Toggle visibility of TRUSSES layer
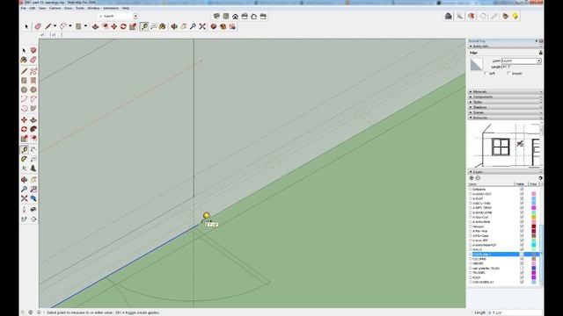This screenshot has height=316, width=563. pos(522,273)
